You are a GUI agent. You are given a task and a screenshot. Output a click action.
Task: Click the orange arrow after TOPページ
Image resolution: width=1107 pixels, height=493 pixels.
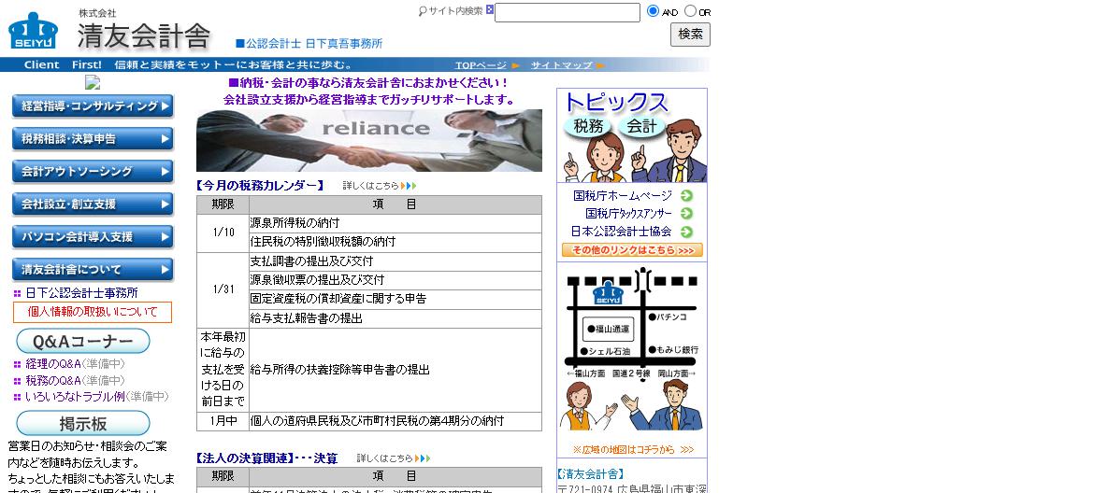coord(516,65)
